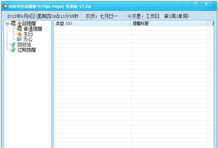Close the Tips Hope window
This screenshot has height=148, width=218.
click(206, 4)
